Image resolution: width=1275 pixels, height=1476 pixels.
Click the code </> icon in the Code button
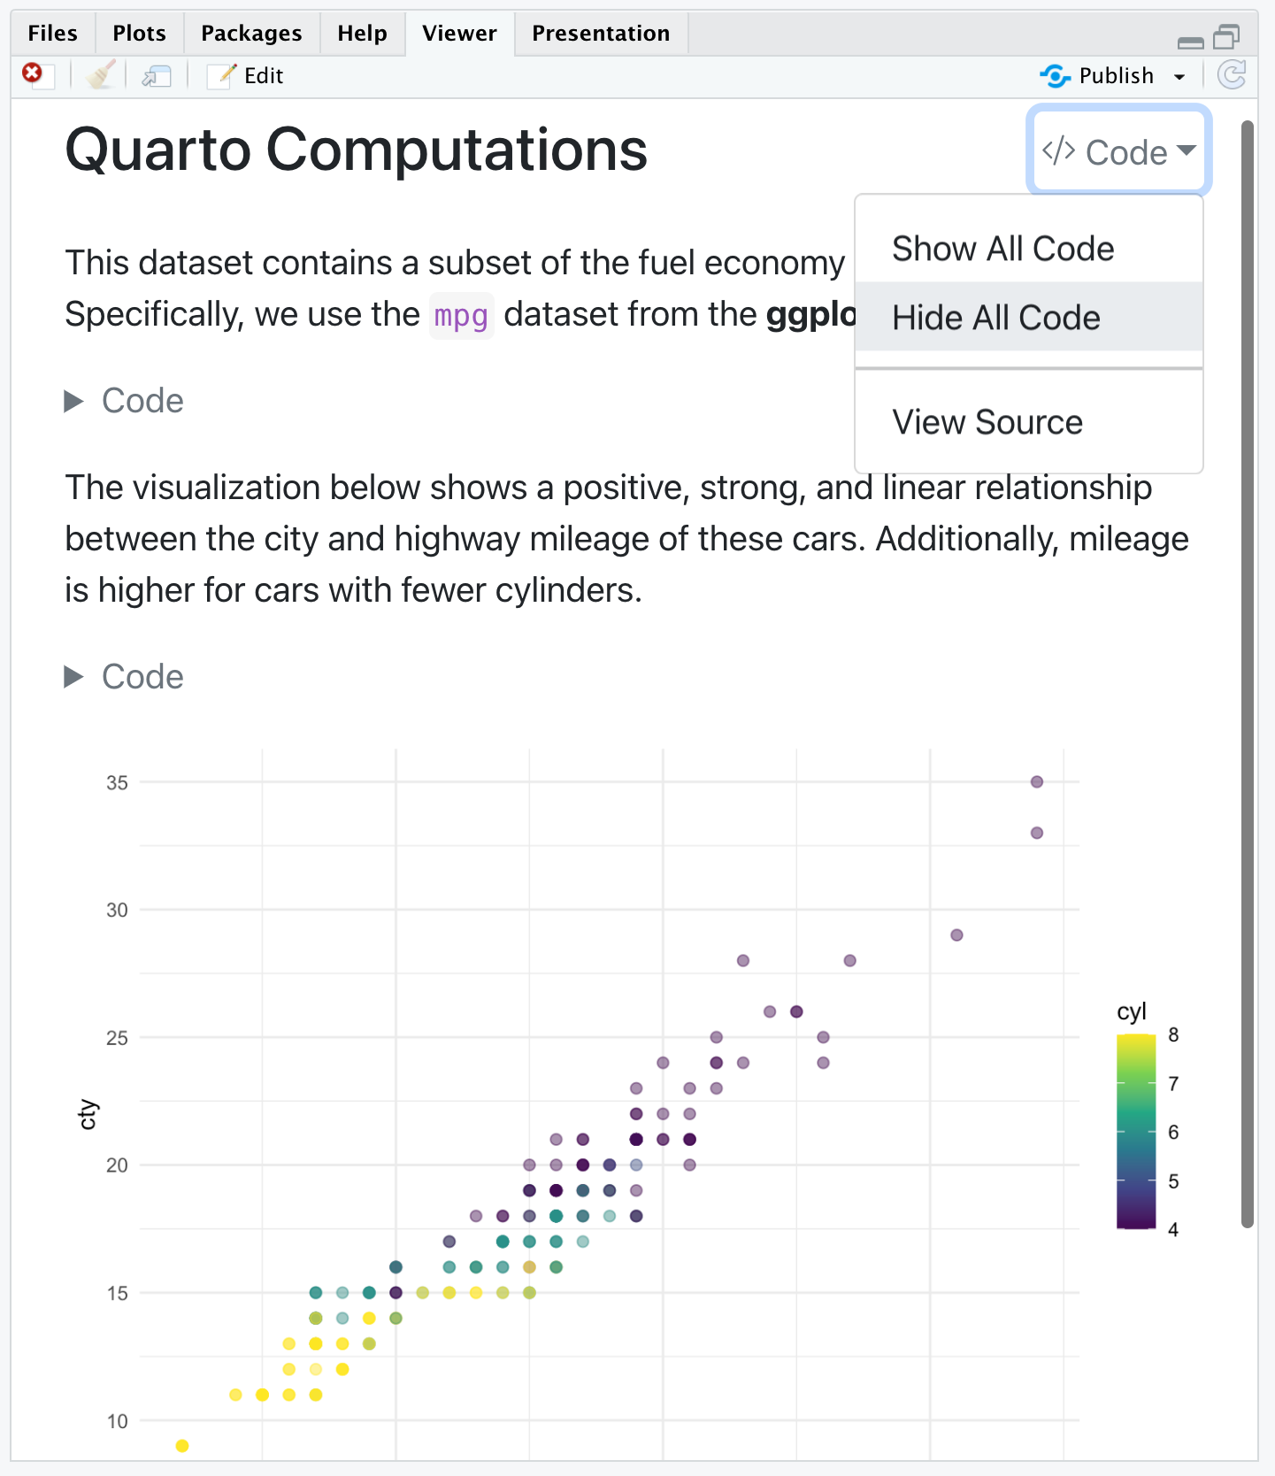(x=1059, y=150)
